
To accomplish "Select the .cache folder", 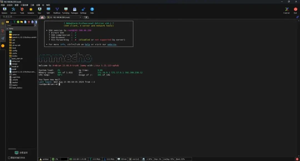I will click(13, 53).
